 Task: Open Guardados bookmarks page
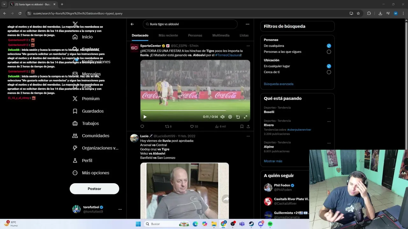tap(88, 111)
